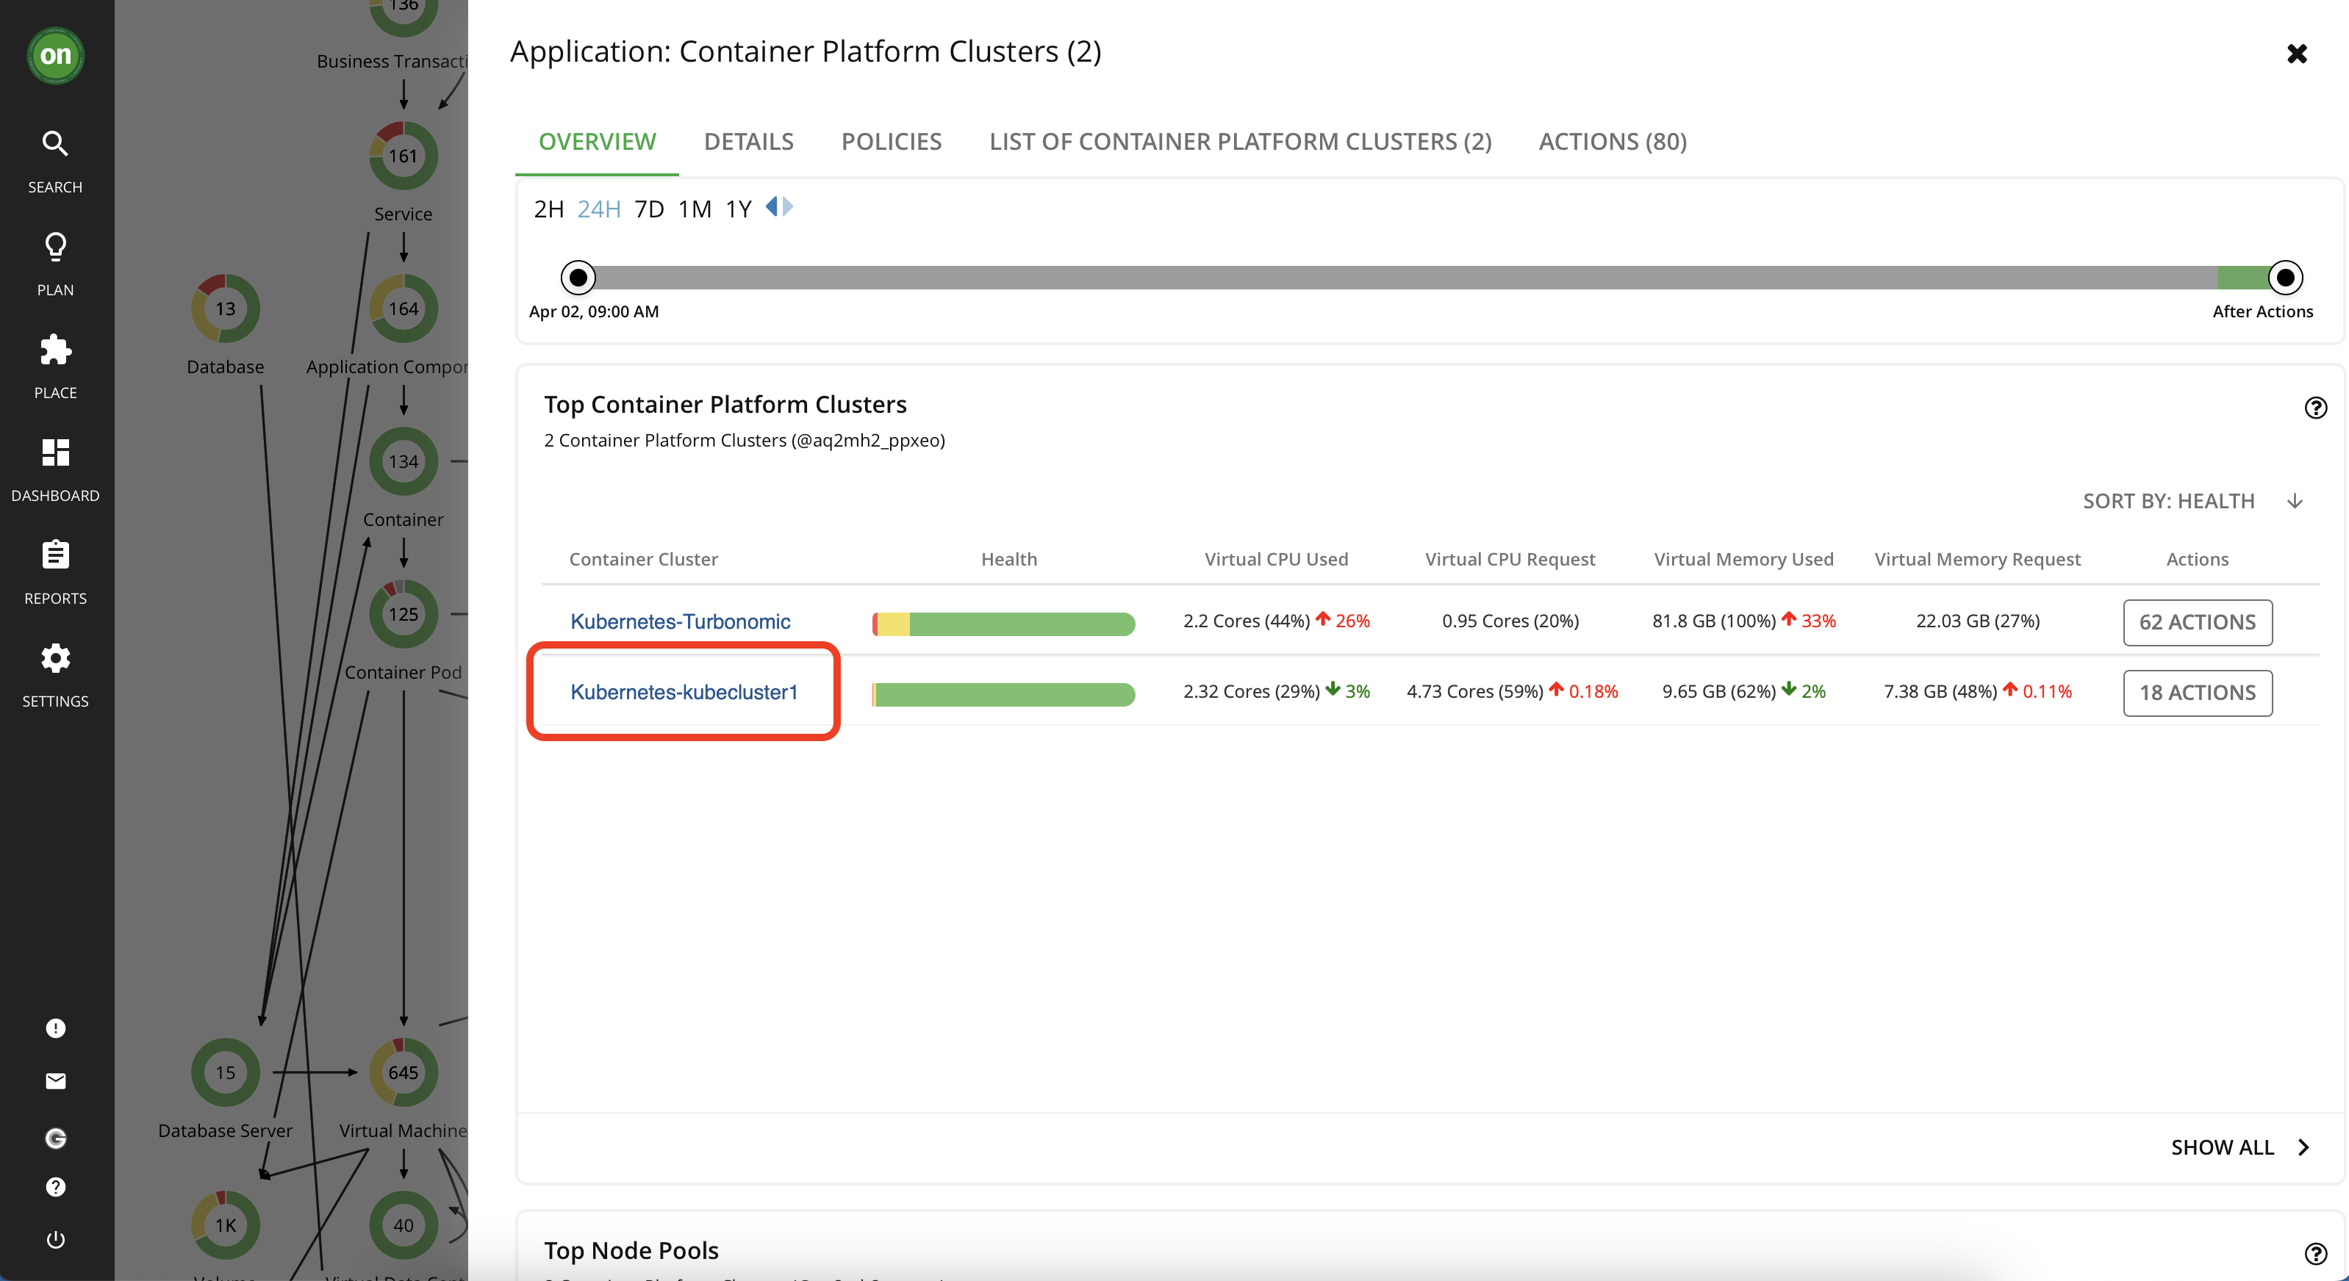Click the '22.03 GB (27%)' memory request value
This screenshot has width=2349, height=1281.
1977,621
